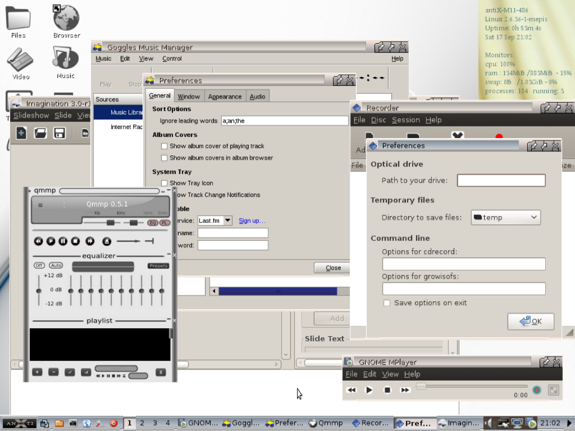Enable Show album covers in album browser
The image size is (575, 431).
pos(165,158)
